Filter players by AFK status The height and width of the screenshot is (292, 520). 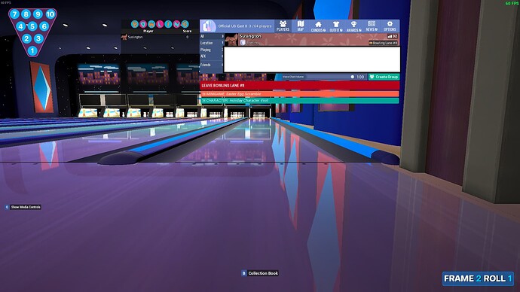tap(212, 56)
